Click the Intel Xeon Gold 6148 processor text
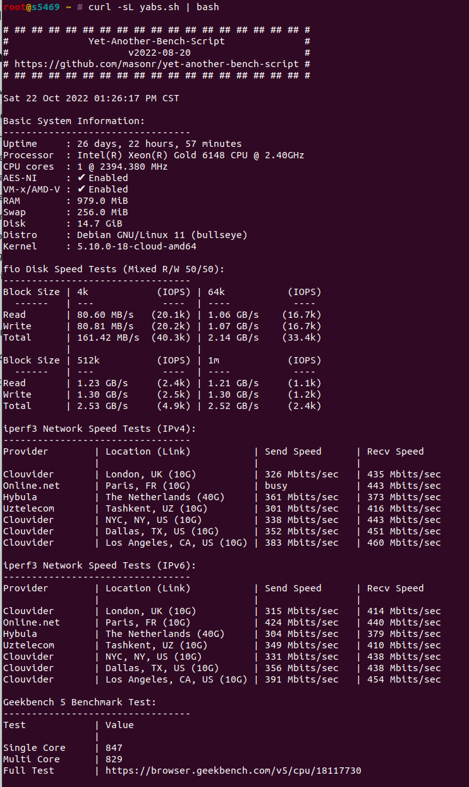 pyautogui.click(x=190, y=155)
